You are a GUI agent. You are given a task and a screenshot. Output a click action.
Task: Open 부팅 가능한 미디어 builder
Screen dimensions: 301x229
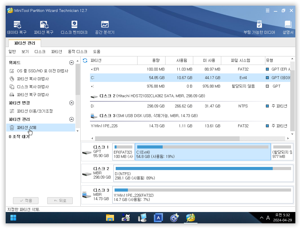pos(259,27)
